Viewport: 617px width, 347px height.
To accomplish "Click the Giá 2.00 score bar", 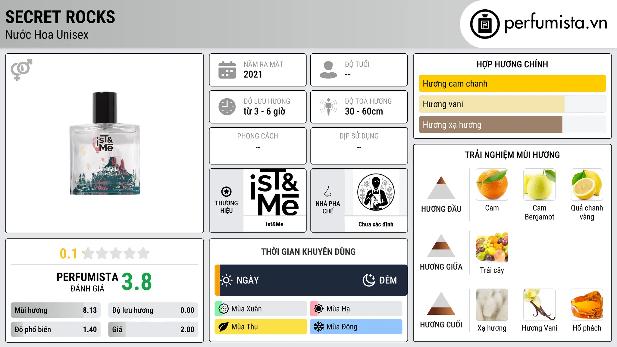I will (153, 329).
